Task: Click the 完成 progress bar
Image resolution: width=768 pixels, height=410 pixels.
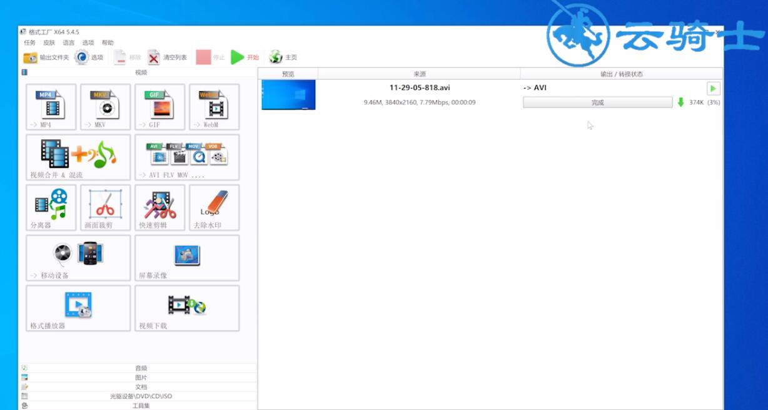Action: pyautogui.click(x=598, y=102)
